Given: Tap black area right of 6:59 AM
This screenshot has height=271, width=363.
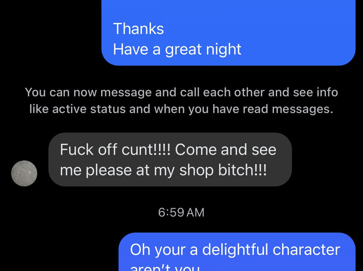Looking at the screenshot, I should pyautogui.click(x=284, y=212).
